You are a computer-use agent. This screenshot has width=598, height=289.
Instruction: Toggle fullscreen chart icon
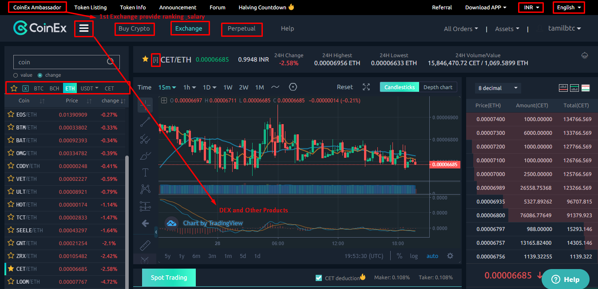(366, 87)
